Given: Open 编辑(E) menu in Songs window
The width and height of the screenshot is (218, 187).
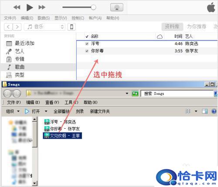Looking at the screenshot, I should (x=33, y=103).
